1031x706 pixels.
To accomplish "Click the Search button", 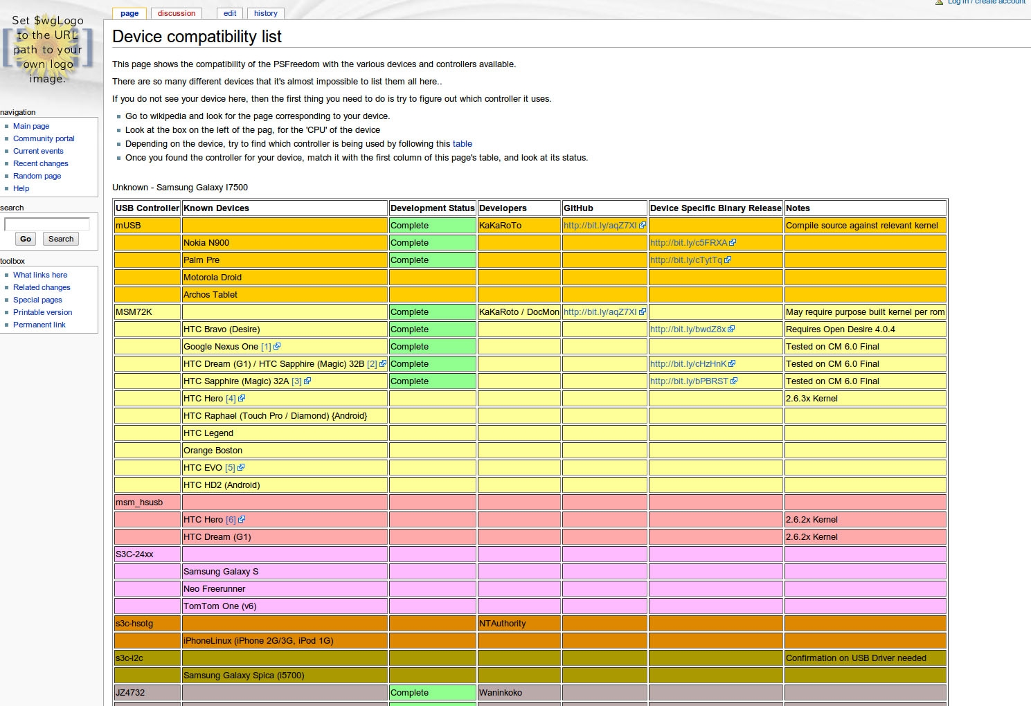I will (x=61, y=239).
